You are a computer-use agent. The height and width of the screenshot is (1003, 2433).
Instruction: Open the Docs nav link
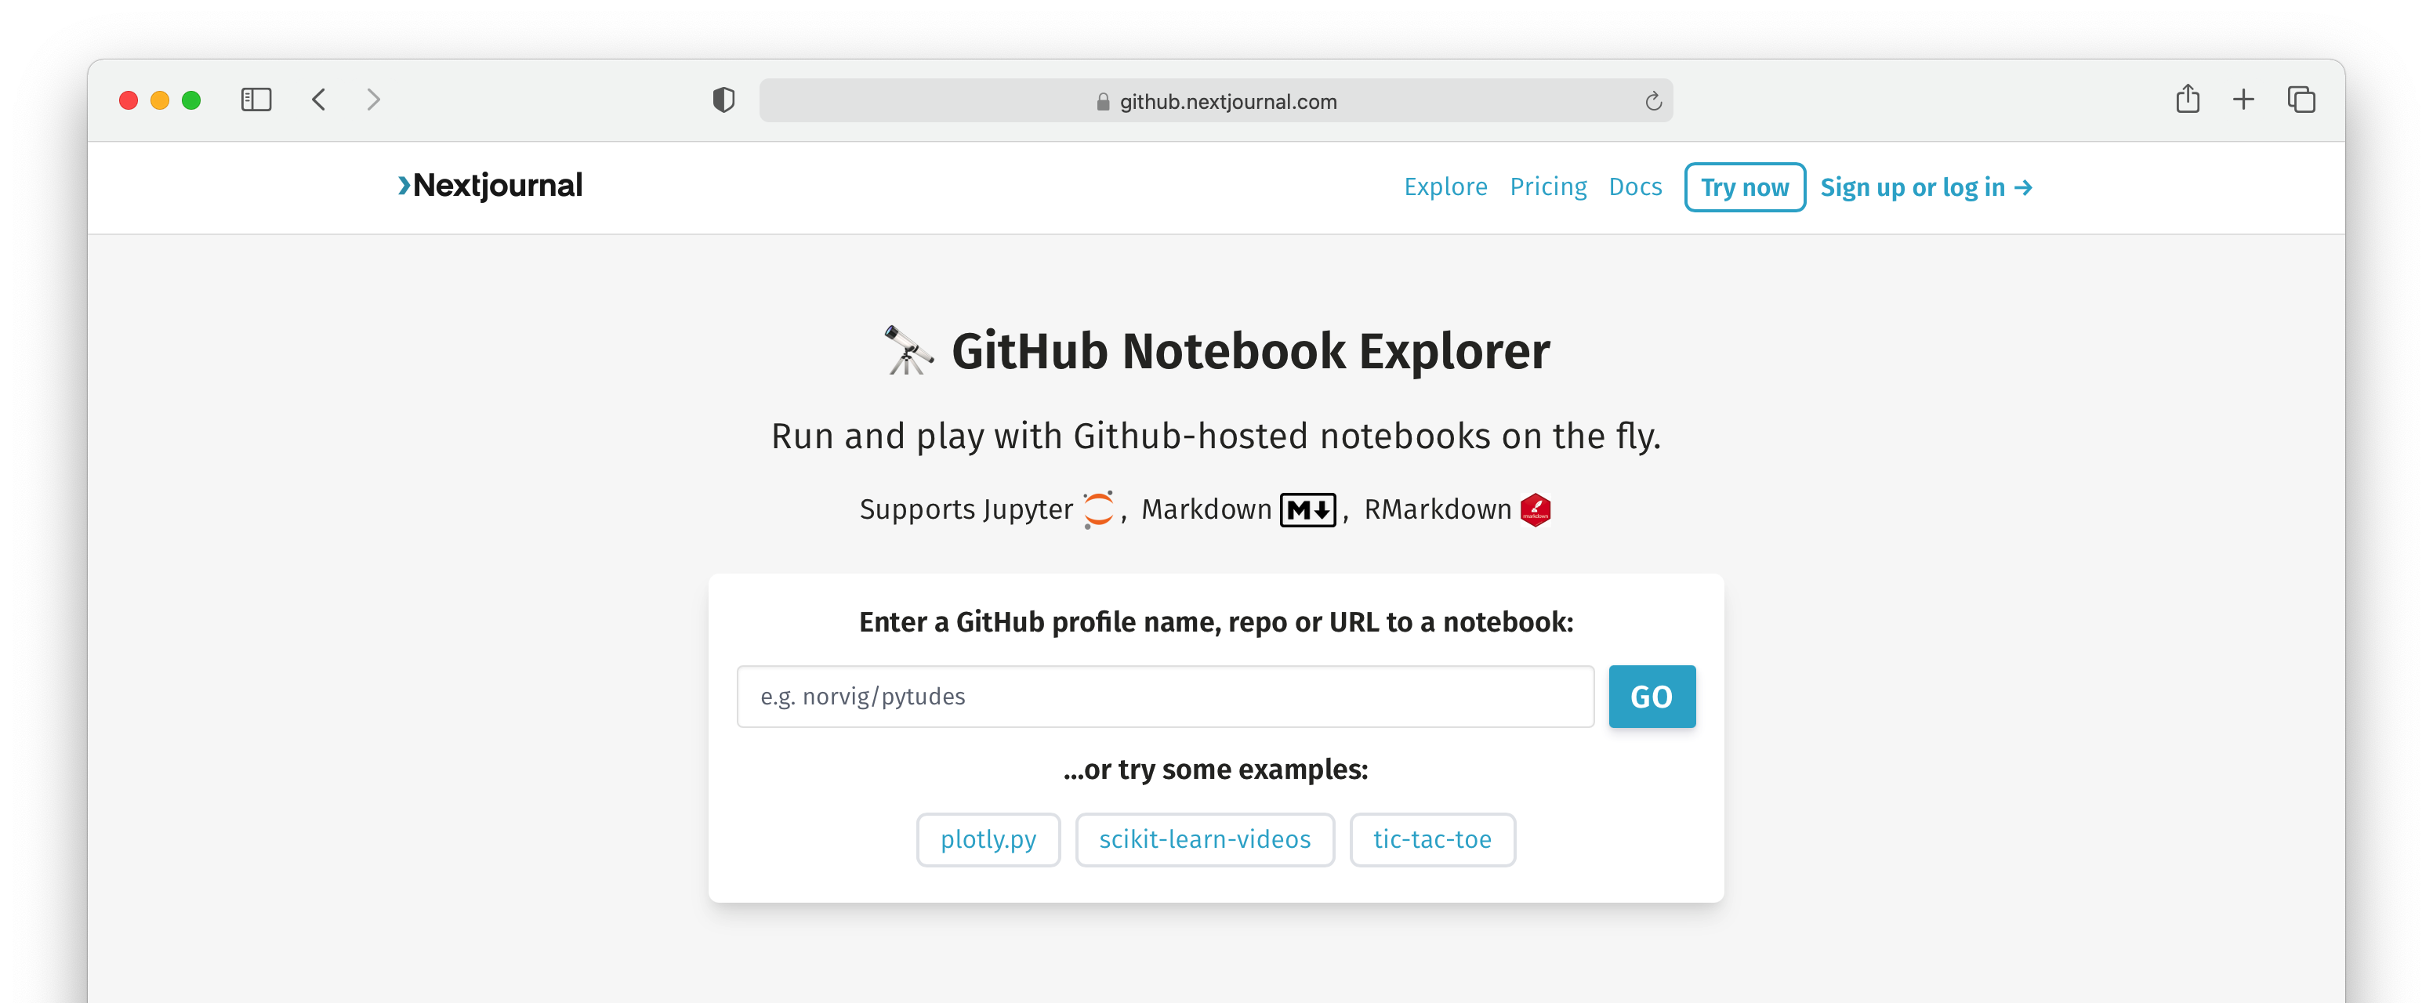1635,187
